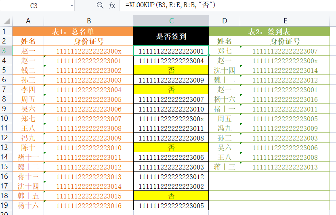Select cell C6 ending 3009
This screenshot has height=215, width=336.
point(171,80)
